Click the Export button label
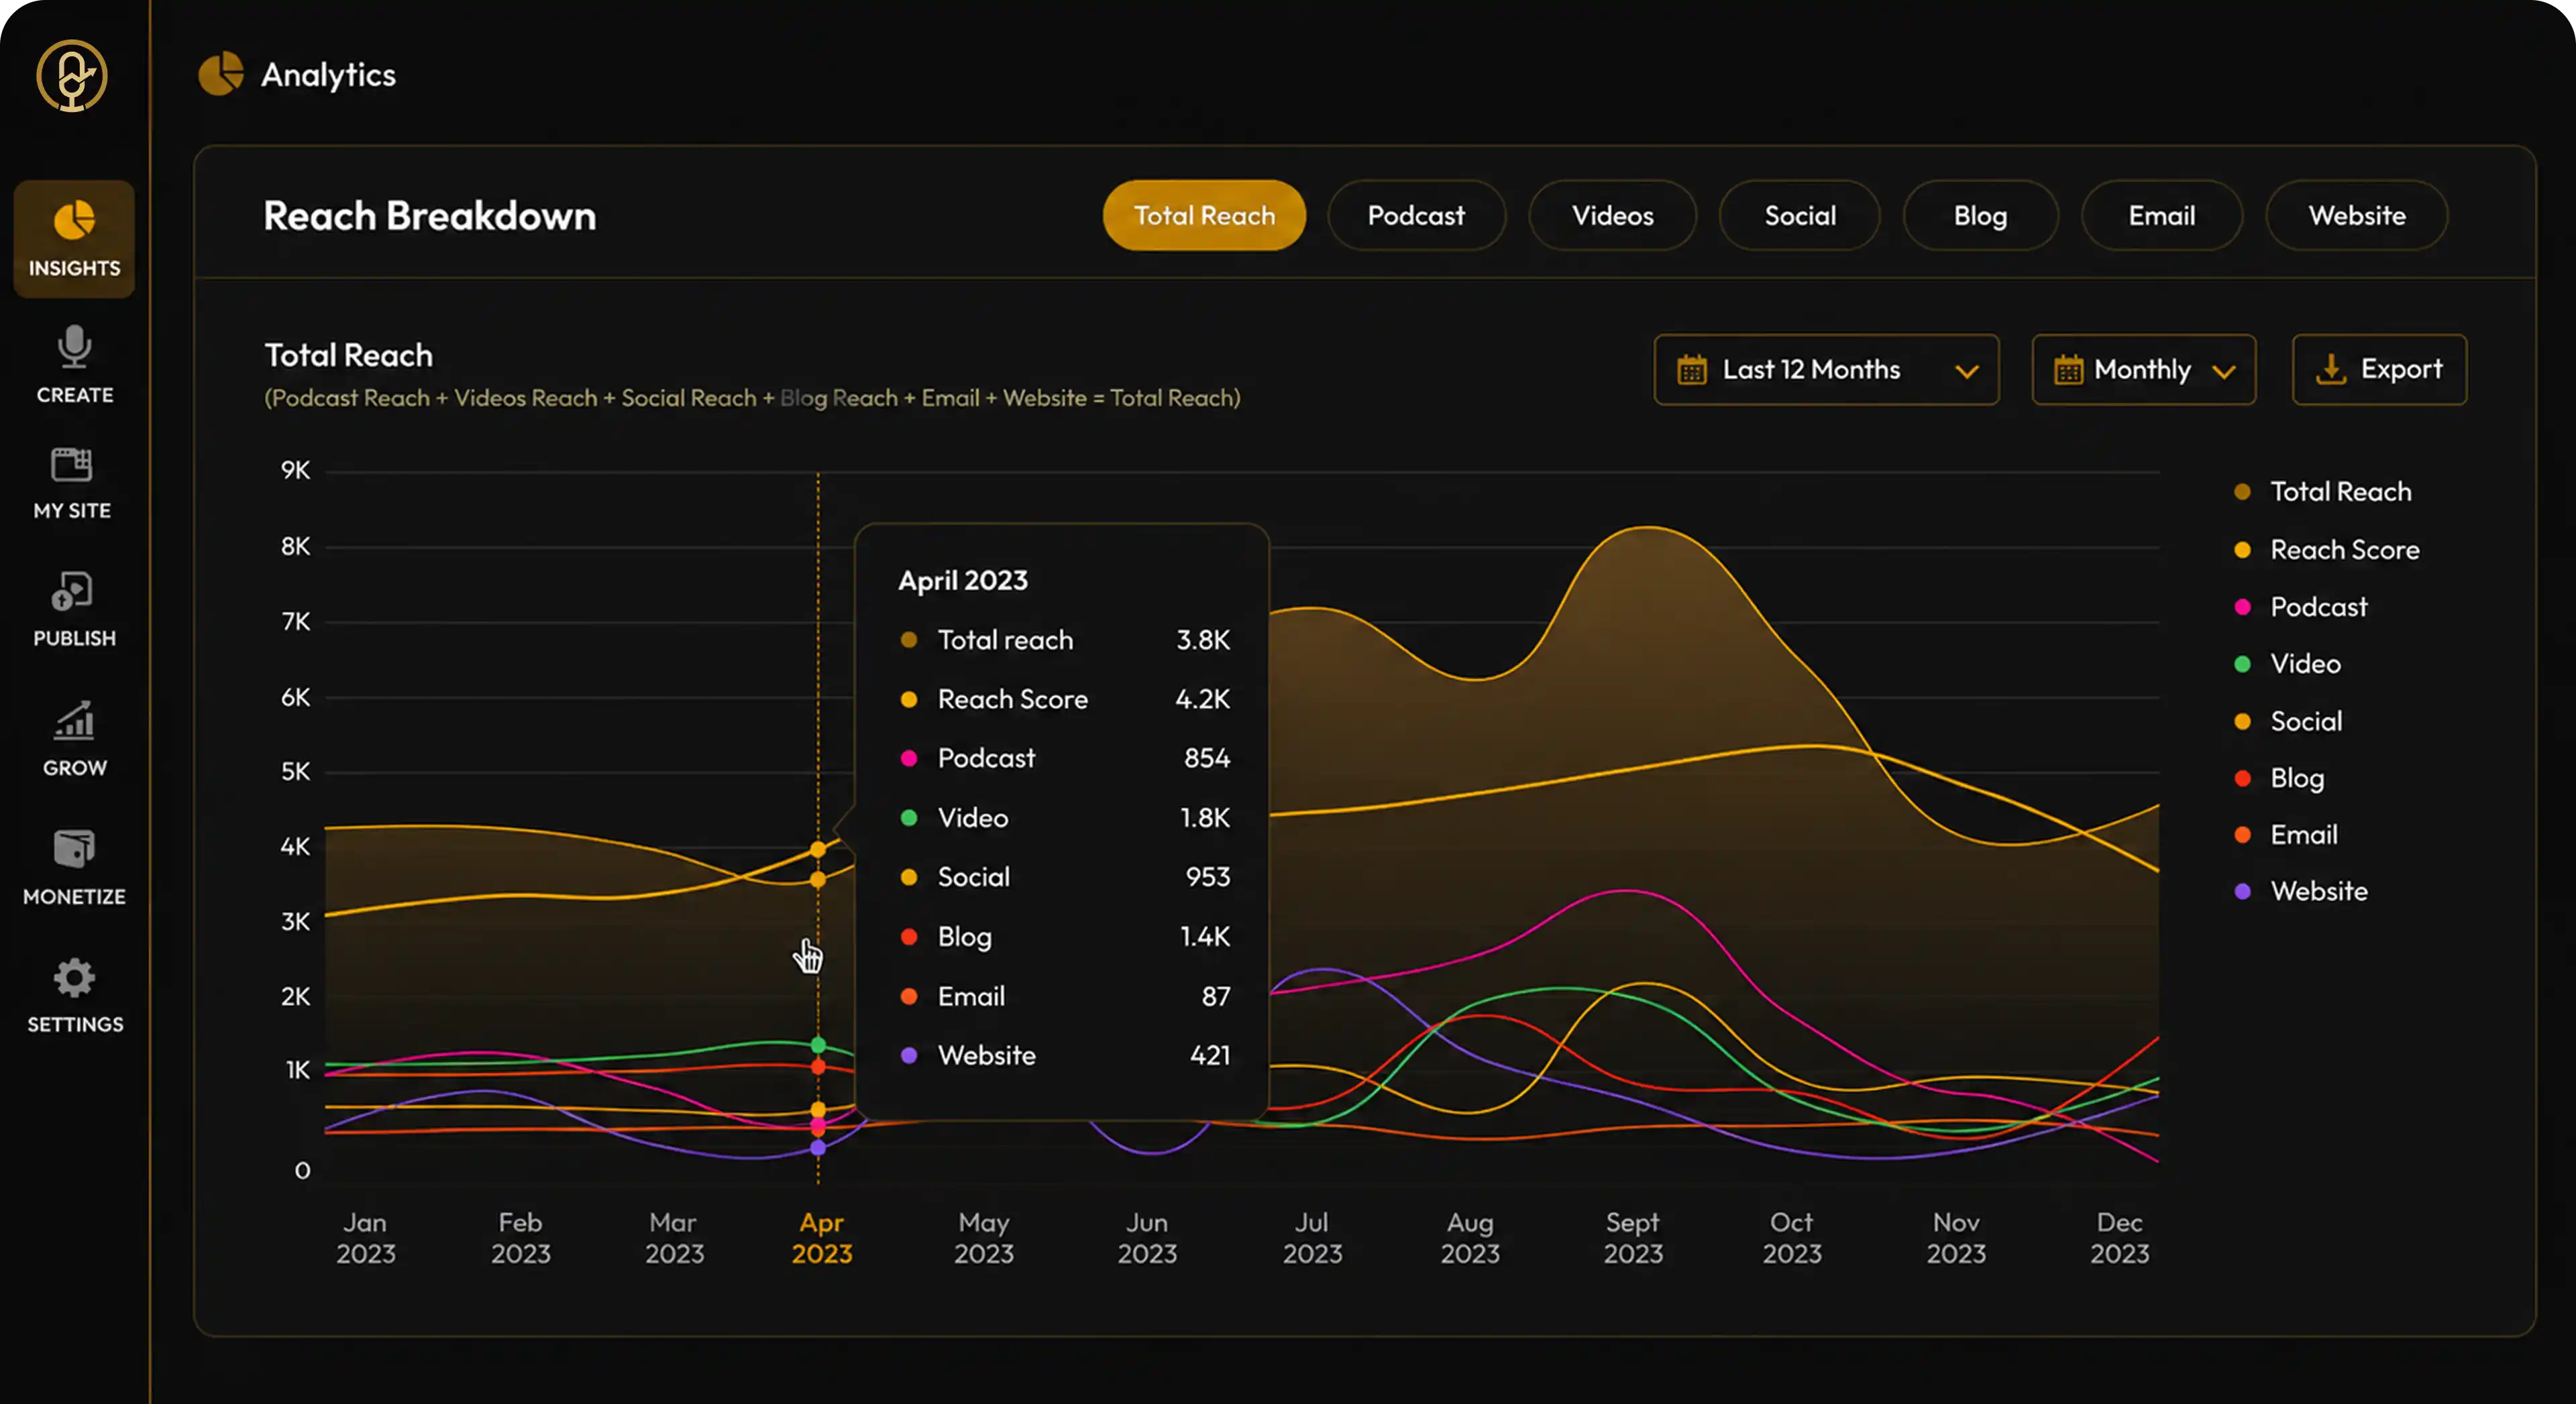The width and height of the screenshot is (2576, 1404). pyautogui.click(x=2402, y=369)
